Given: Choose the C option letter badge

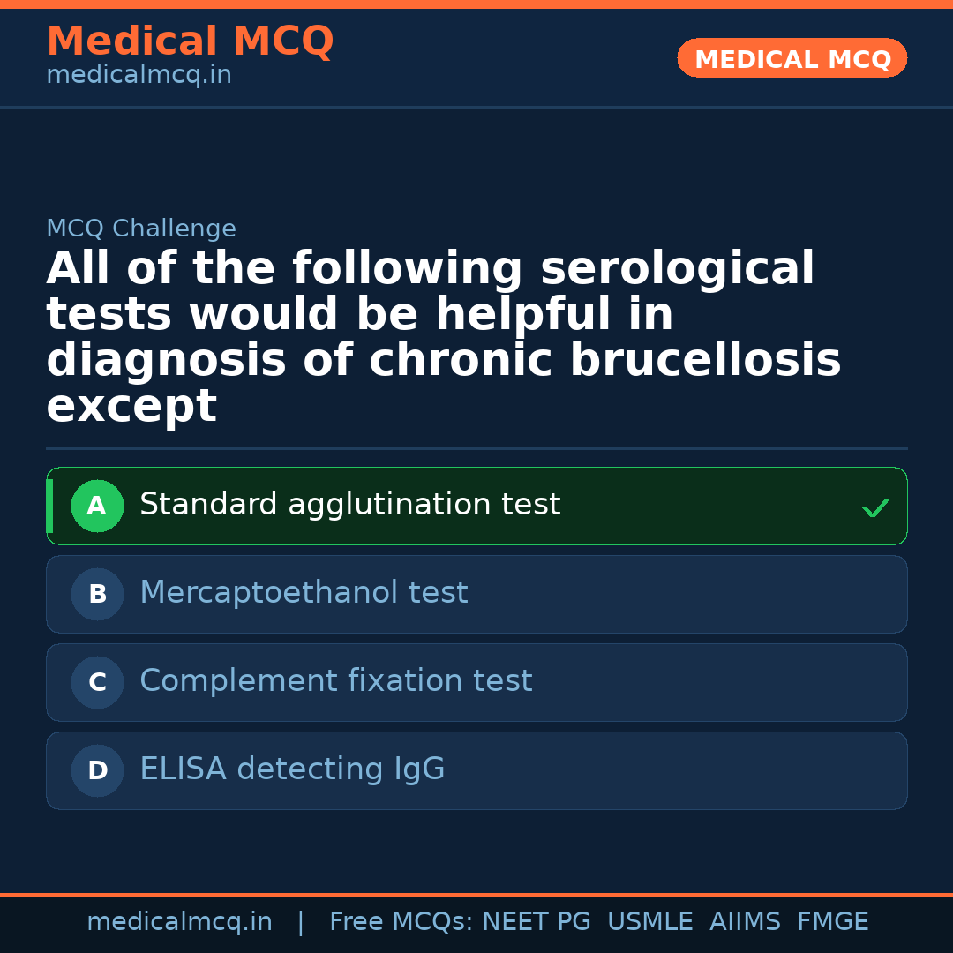Looking at the screenshot, I should [x=97, y=683].
